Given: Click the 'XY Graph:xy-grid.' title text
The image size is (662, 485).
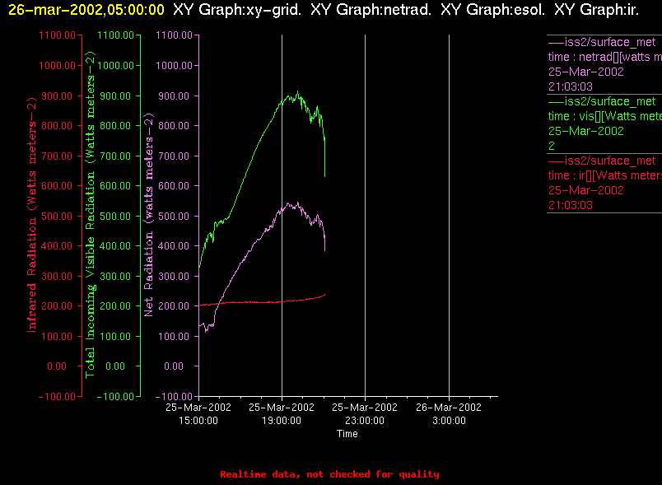Looking at the screenshot, I should 237,10.
